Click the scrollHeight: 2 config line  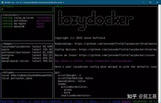tap(69, 75)
